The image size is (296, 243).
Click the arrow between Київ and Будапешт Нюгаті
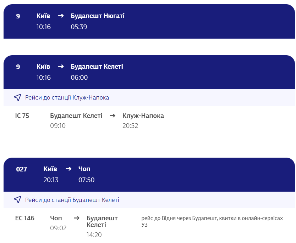coord(61,16)
